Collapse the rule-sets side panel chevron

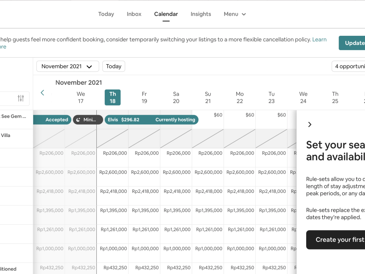coord(310,125)
